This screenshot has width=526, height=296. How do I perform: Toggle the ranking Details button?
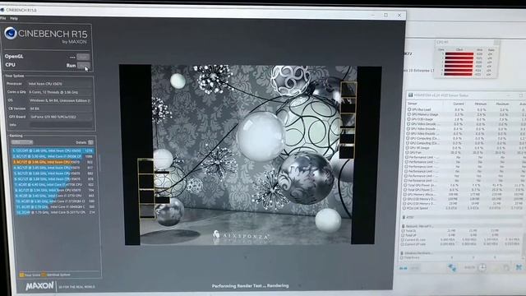[90, 142]
